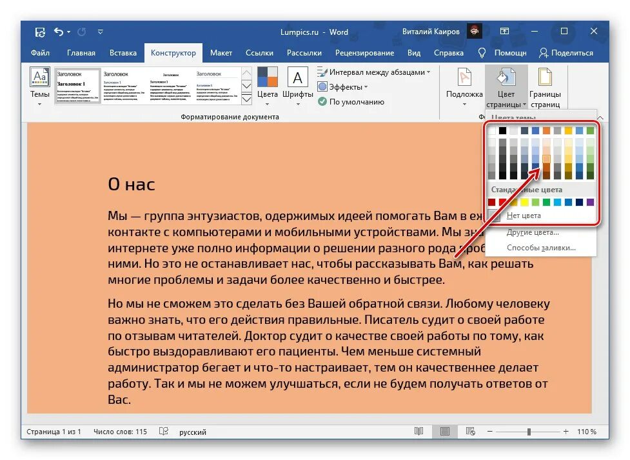This screenshot has height=460, width=630.
Task: Click the Цвет страницы paint bucket button
Action: click(x=506, y=88)
